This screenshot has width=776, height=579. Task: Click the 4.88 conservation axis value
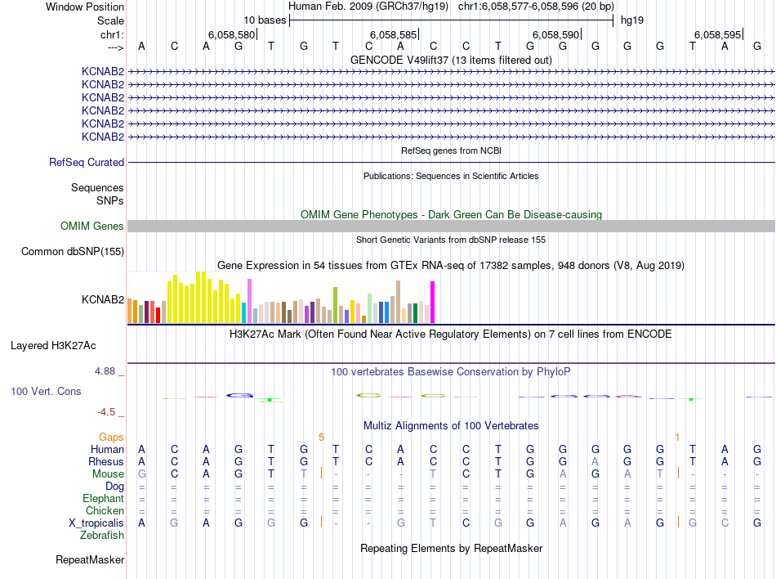pos(105,371)
